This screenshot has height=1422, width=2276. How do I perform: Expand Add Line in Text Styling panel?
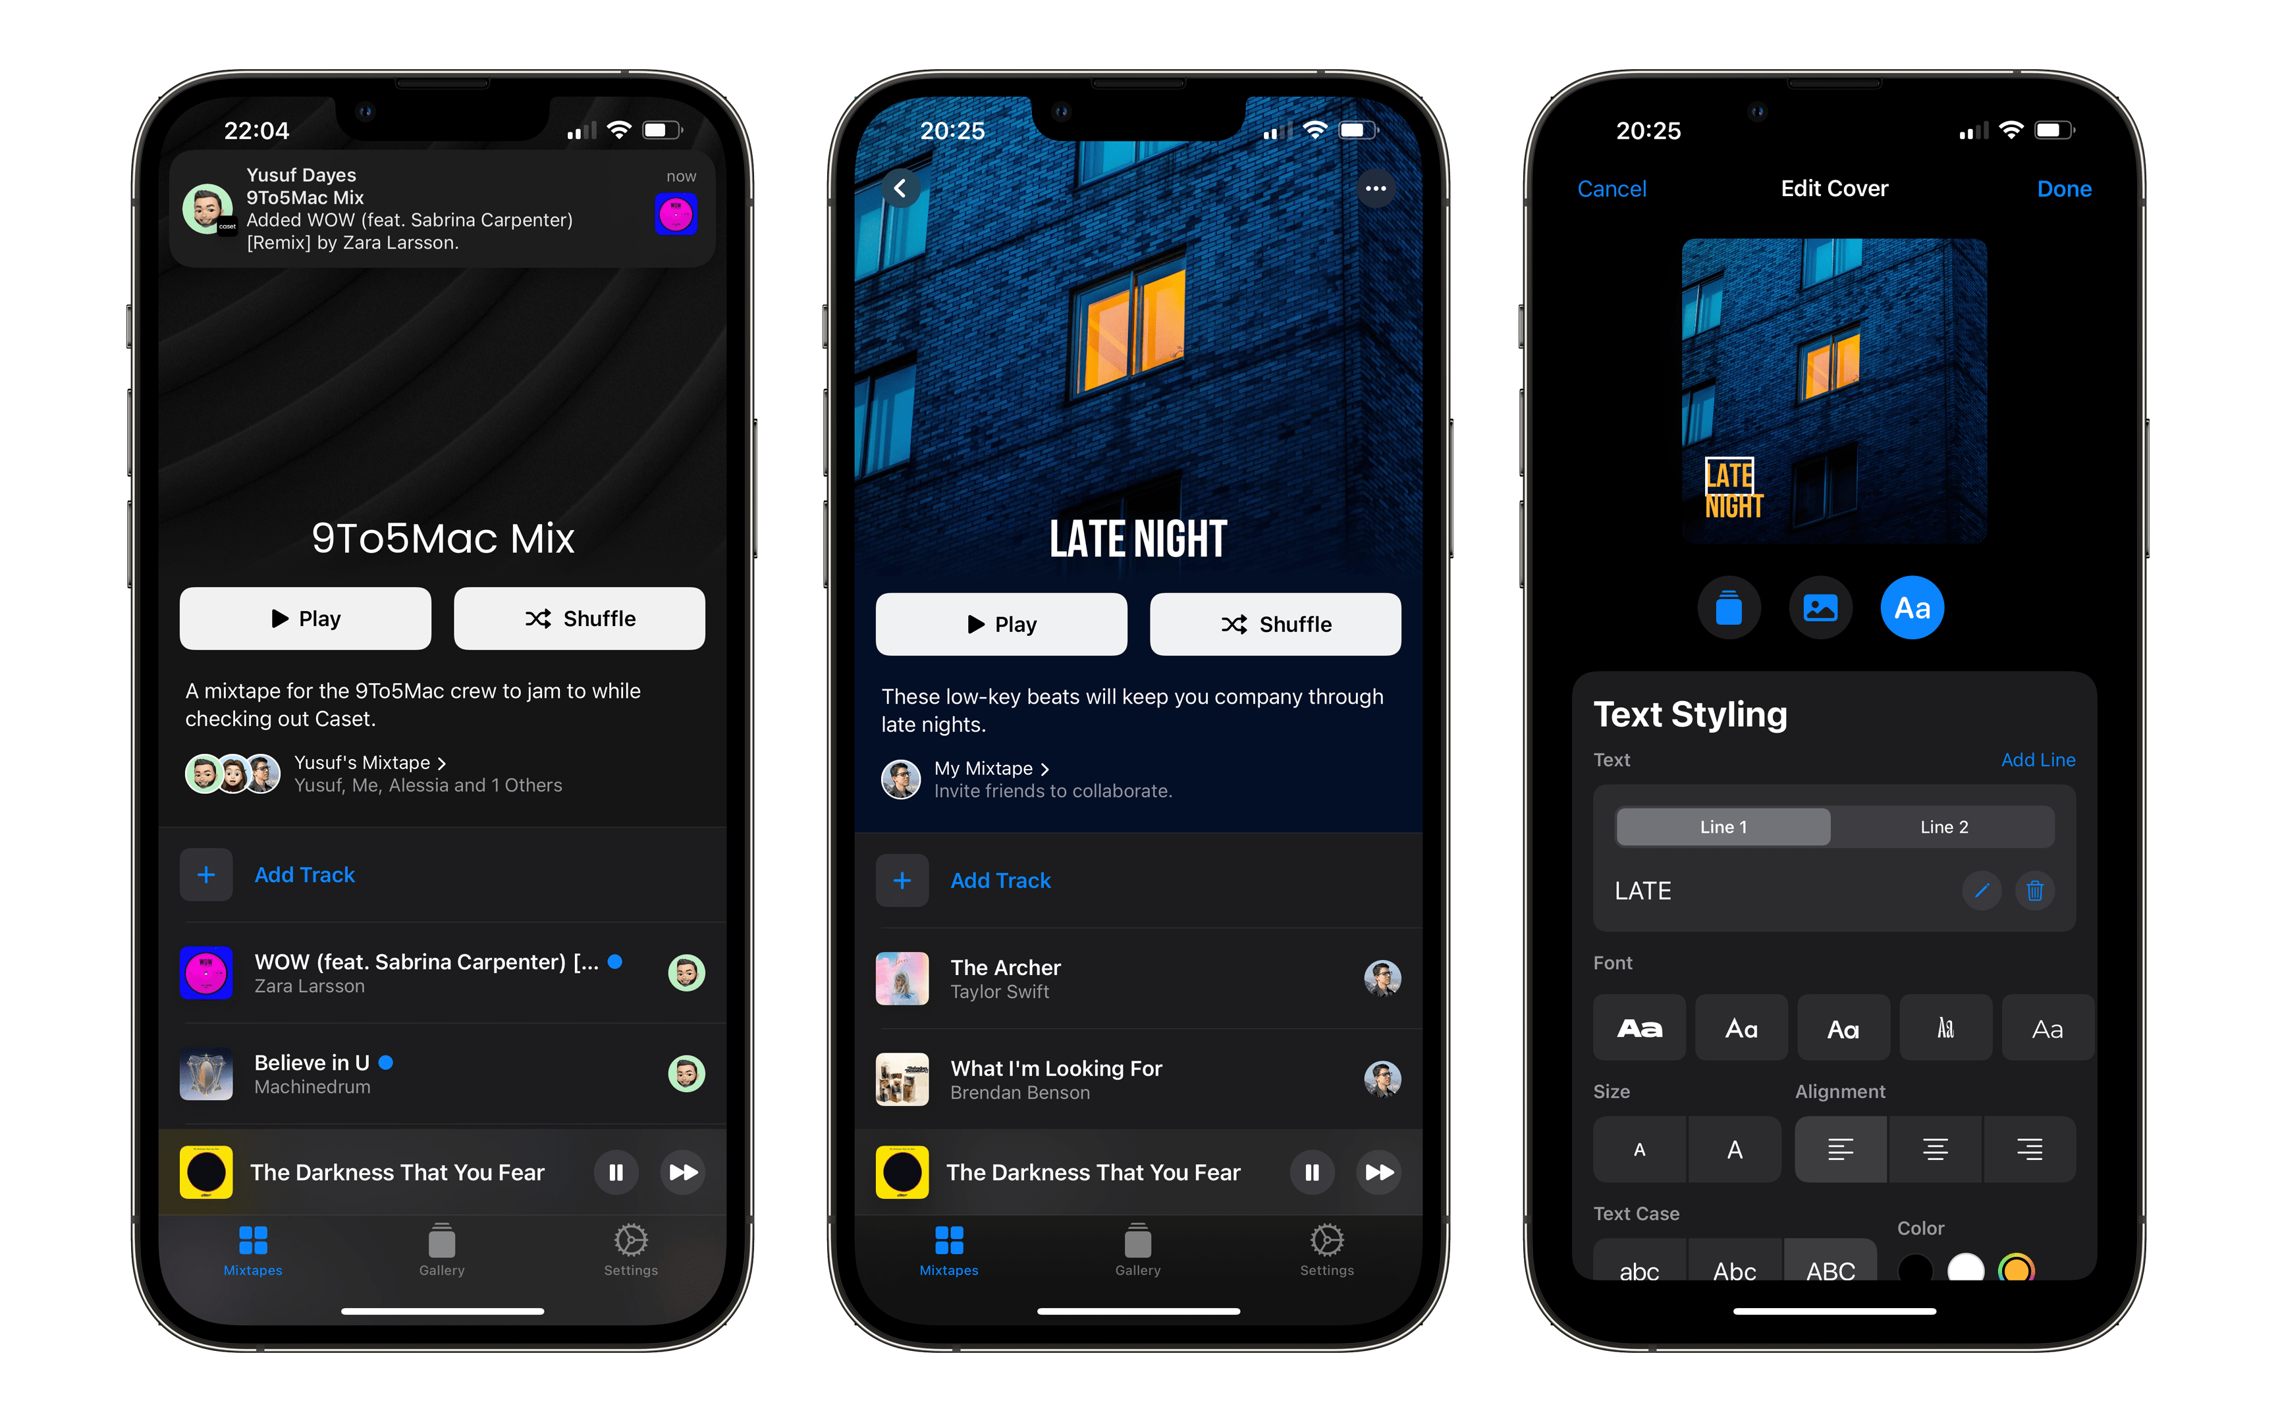click(2037, 760)
